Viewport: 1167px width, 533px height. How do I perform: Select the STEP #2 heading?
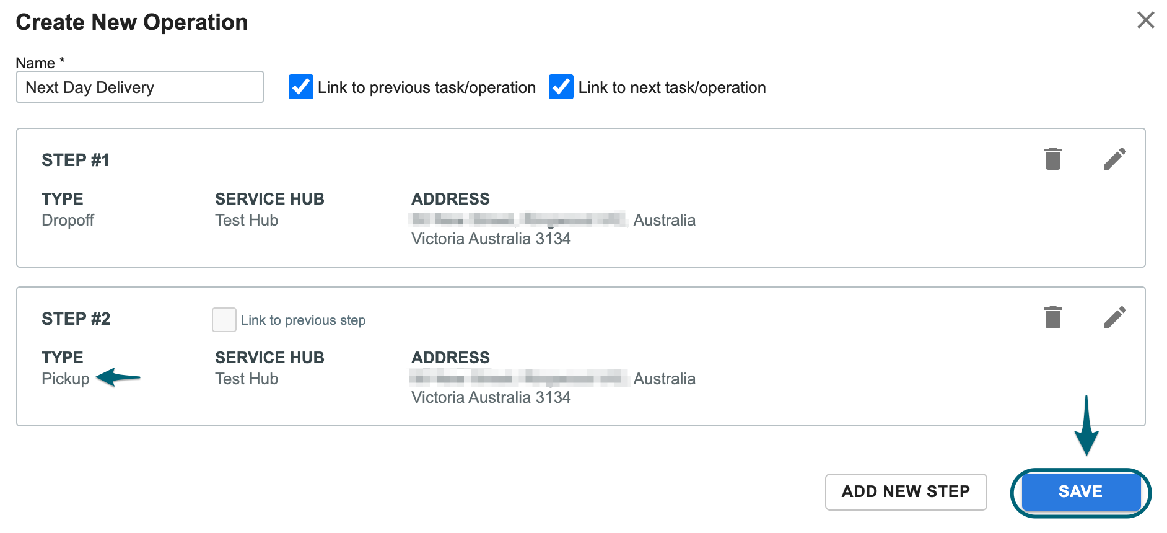tap(76, 319)
